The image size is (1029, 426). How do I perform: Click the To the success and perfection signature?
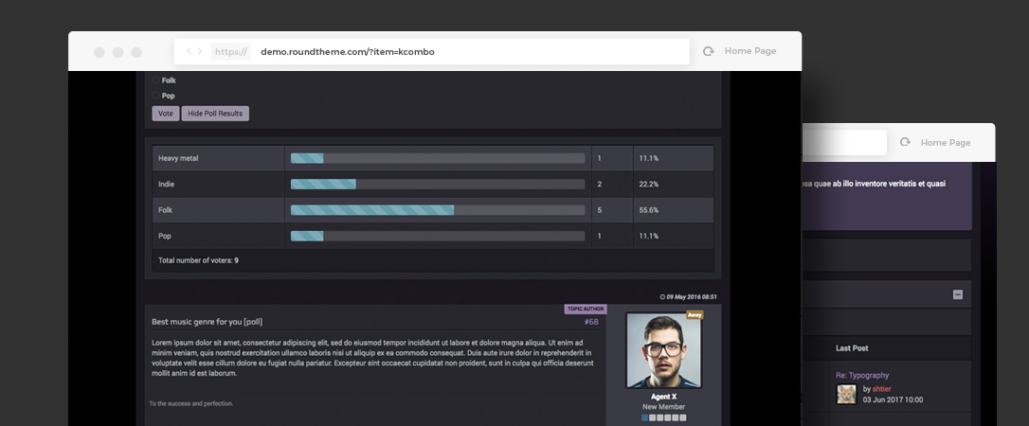191,403
